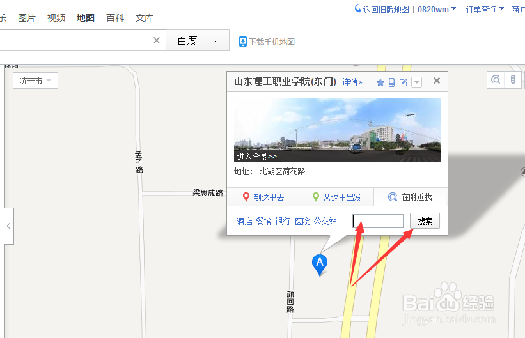525x338 pixels.
Task: Switch to 图片 tab
Action: pos(27,18)
